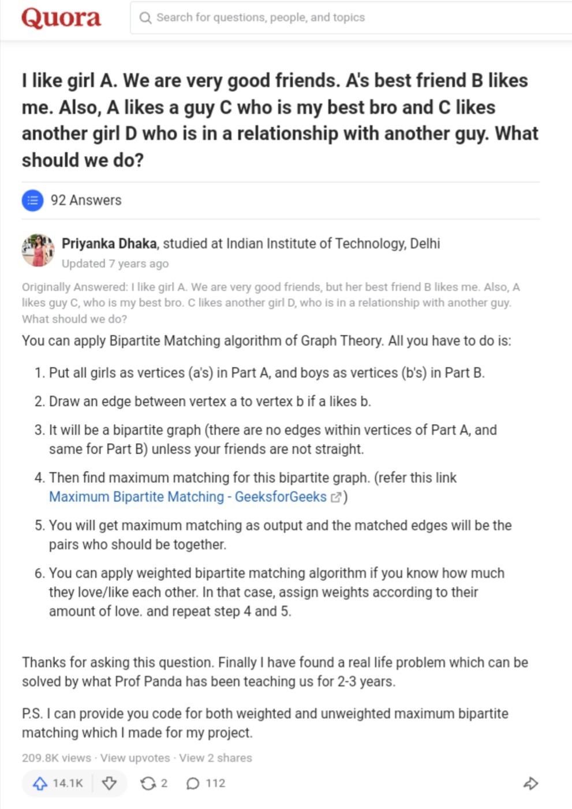The height and width of the screenshot is (809, 572).
Task: Click the 14.1K upvote count
Action: point(68,784)
